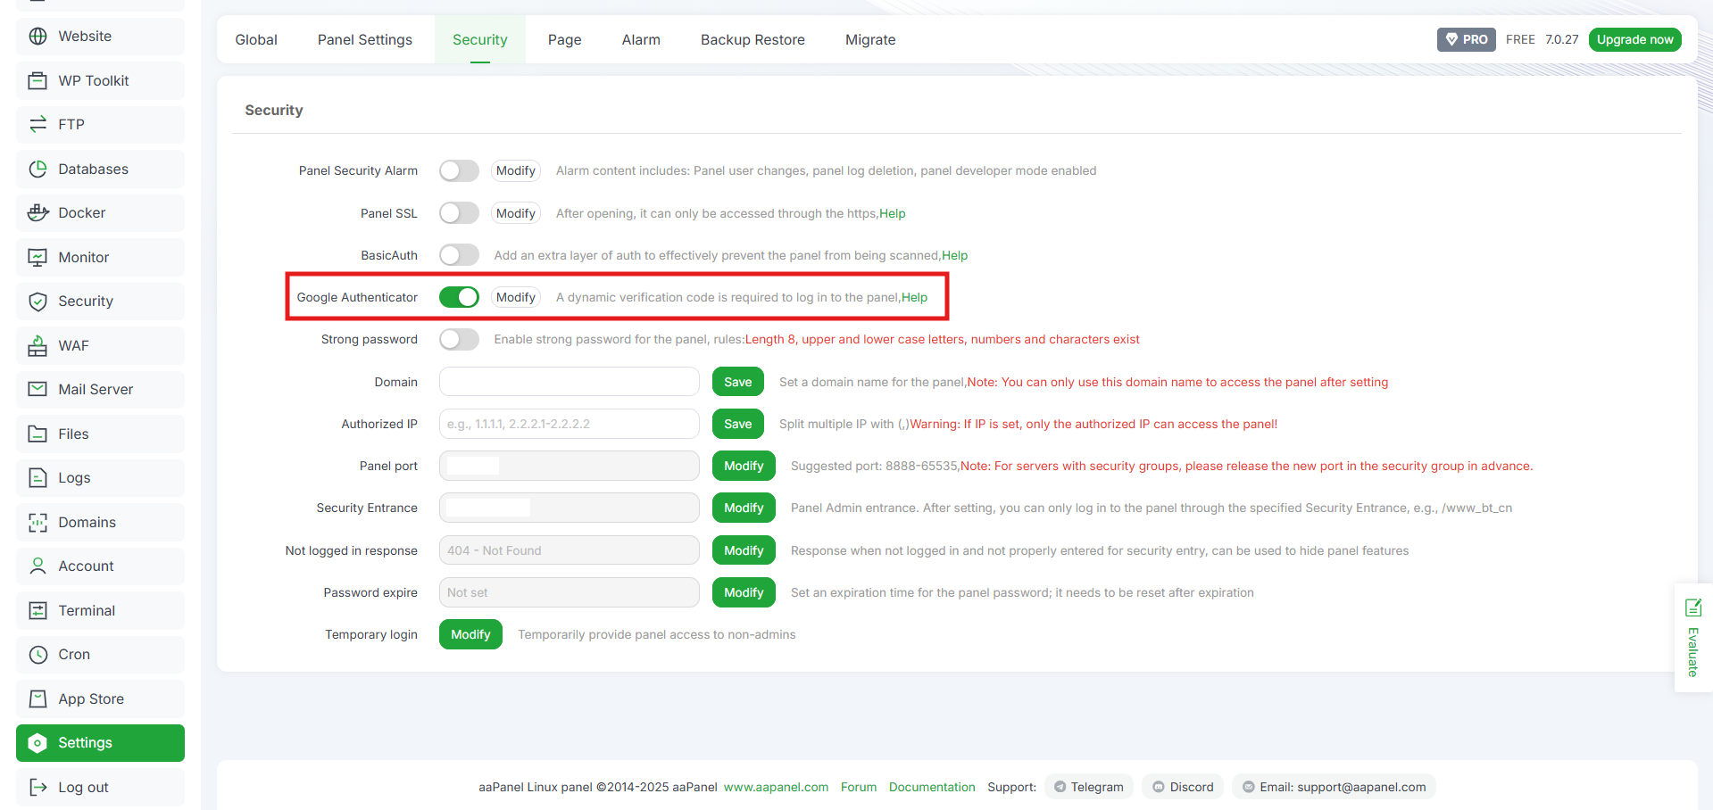The height and width of the screenshot is (810, 1713).
Task: Enable the Panel Security Alarm toggle
Action: [x=459, y=170]
